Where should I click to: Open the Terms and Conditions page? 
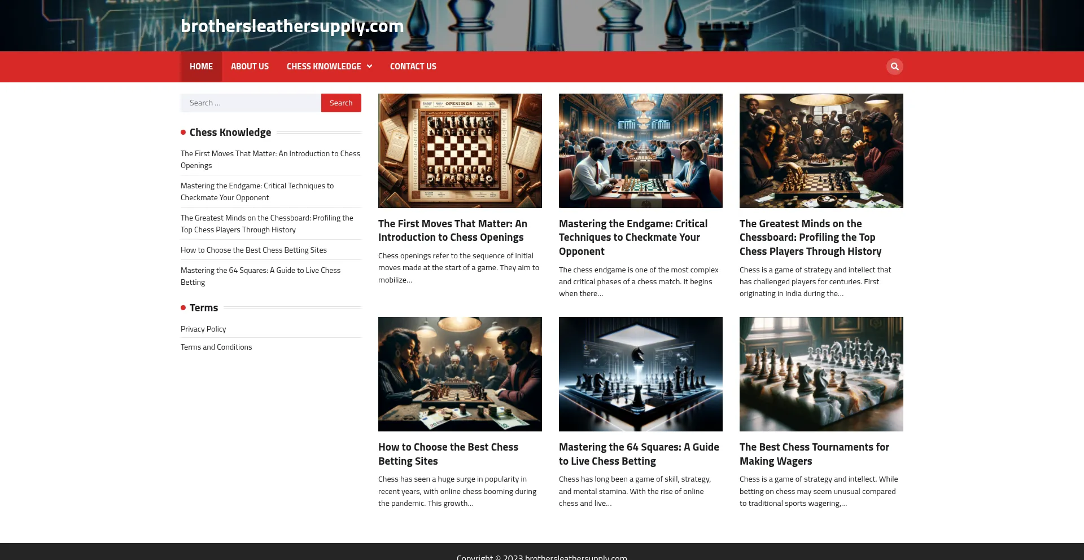[216, 347]
